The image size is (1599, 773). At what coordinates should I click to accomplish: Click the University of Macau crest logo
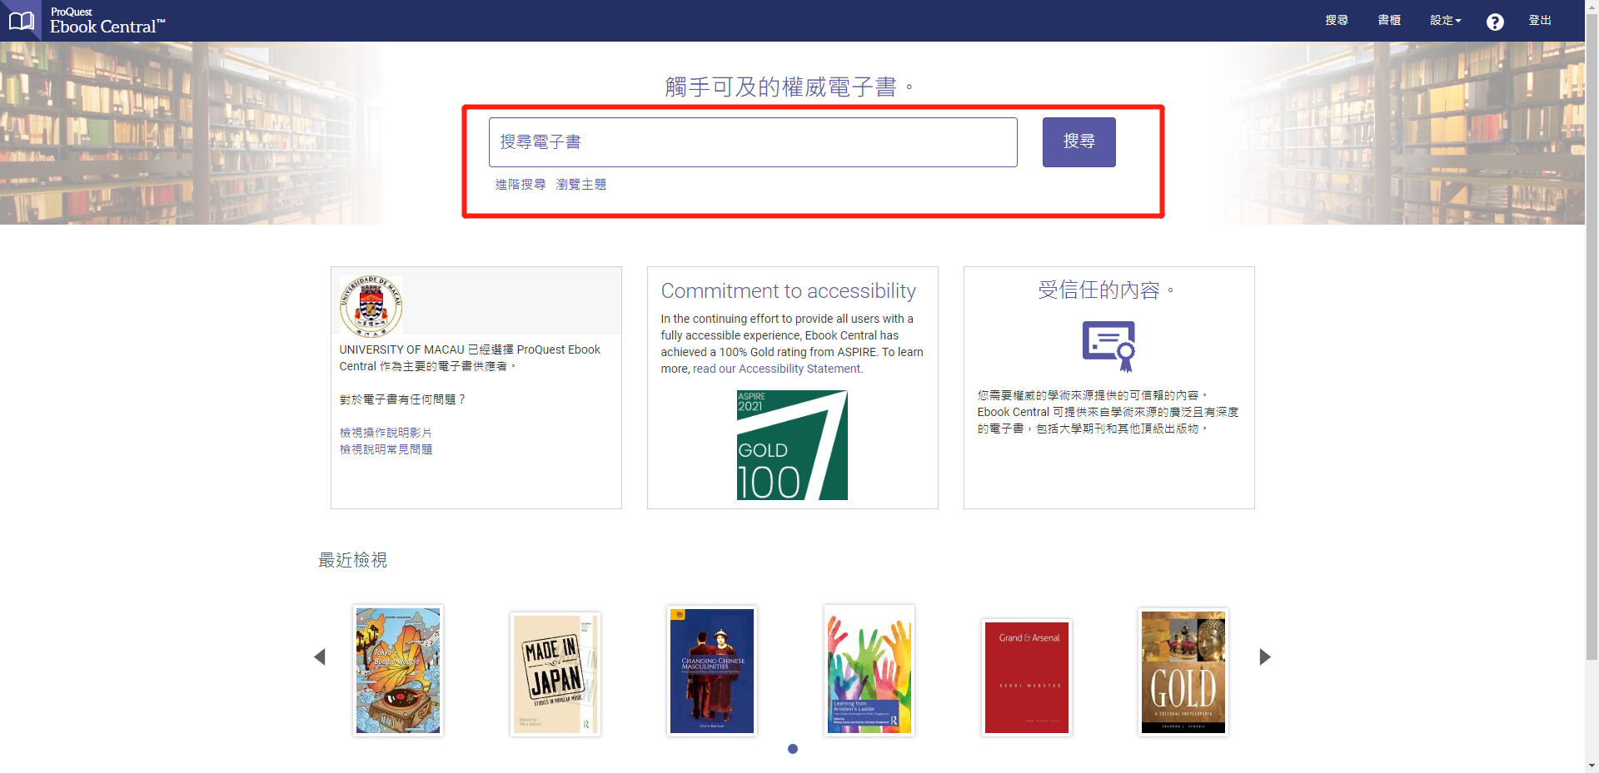(x=371, y=305)
